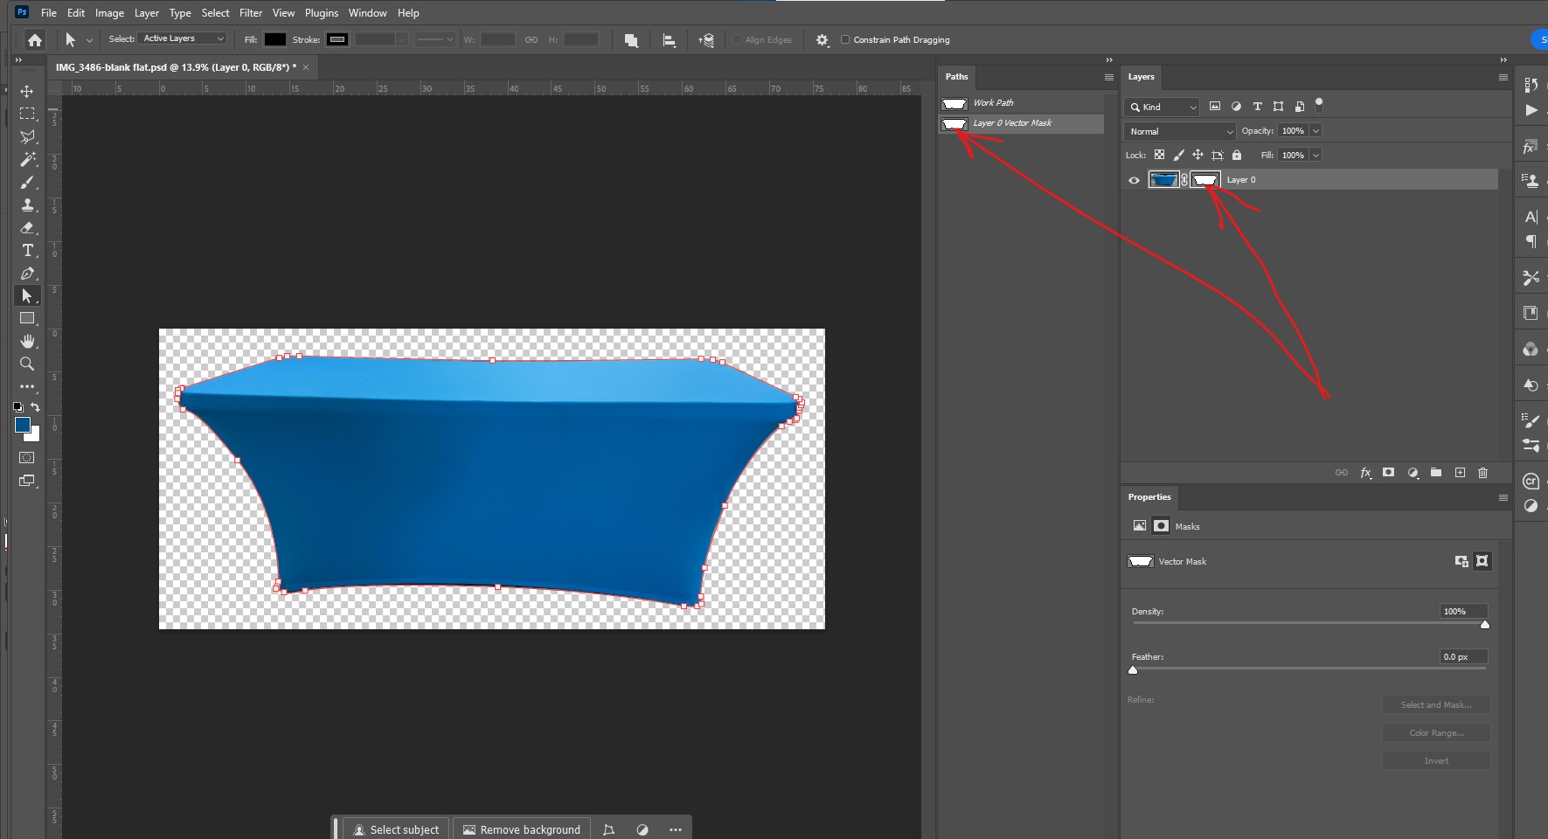Toggle Align Edges option
1548x839 pixels.
click(737, 39)
